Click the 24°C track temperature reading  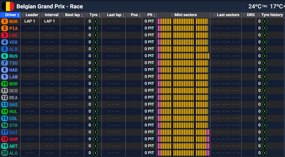(255, 6)
